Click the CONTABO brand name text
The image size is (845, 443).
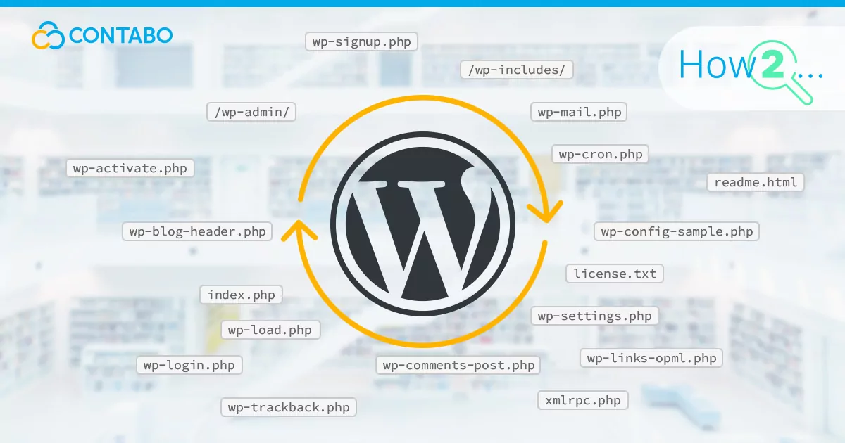(121, 35)
